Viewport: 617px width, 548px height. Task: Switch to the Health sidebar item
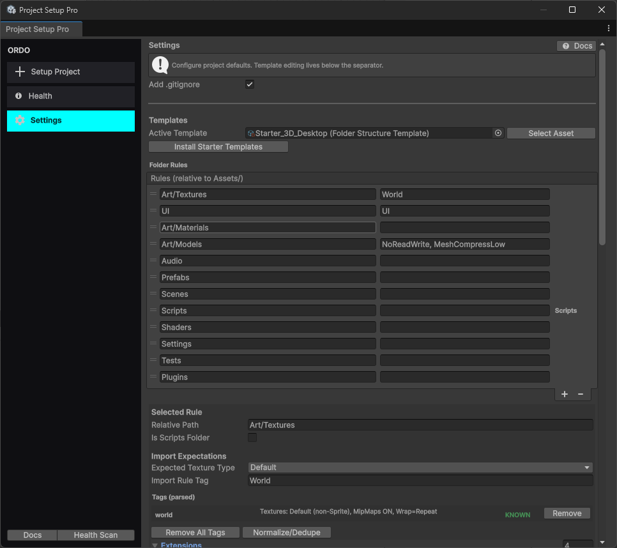(x=71, y=96)
